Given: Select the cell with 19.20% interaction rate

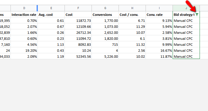Looking at the screenshot, I should click(24, 51).
